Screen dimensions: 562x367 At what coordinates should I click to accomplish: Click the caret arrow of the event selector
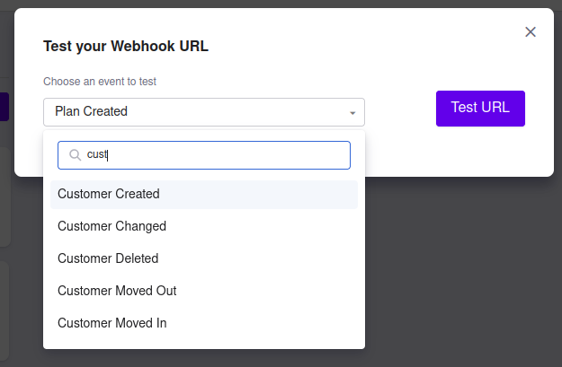pyautogui.click(x=352, y=113)
